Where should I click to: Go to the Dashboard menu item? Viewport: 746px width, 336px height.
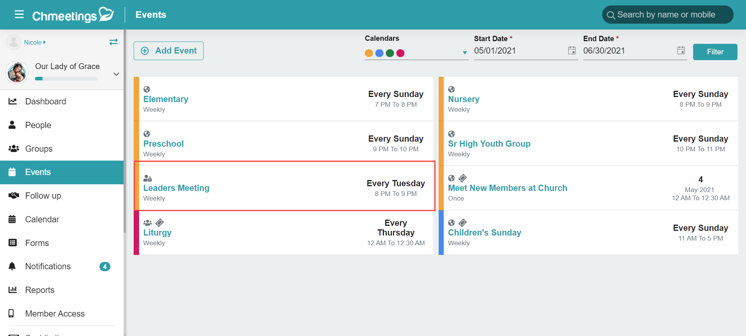click(45, 101)
